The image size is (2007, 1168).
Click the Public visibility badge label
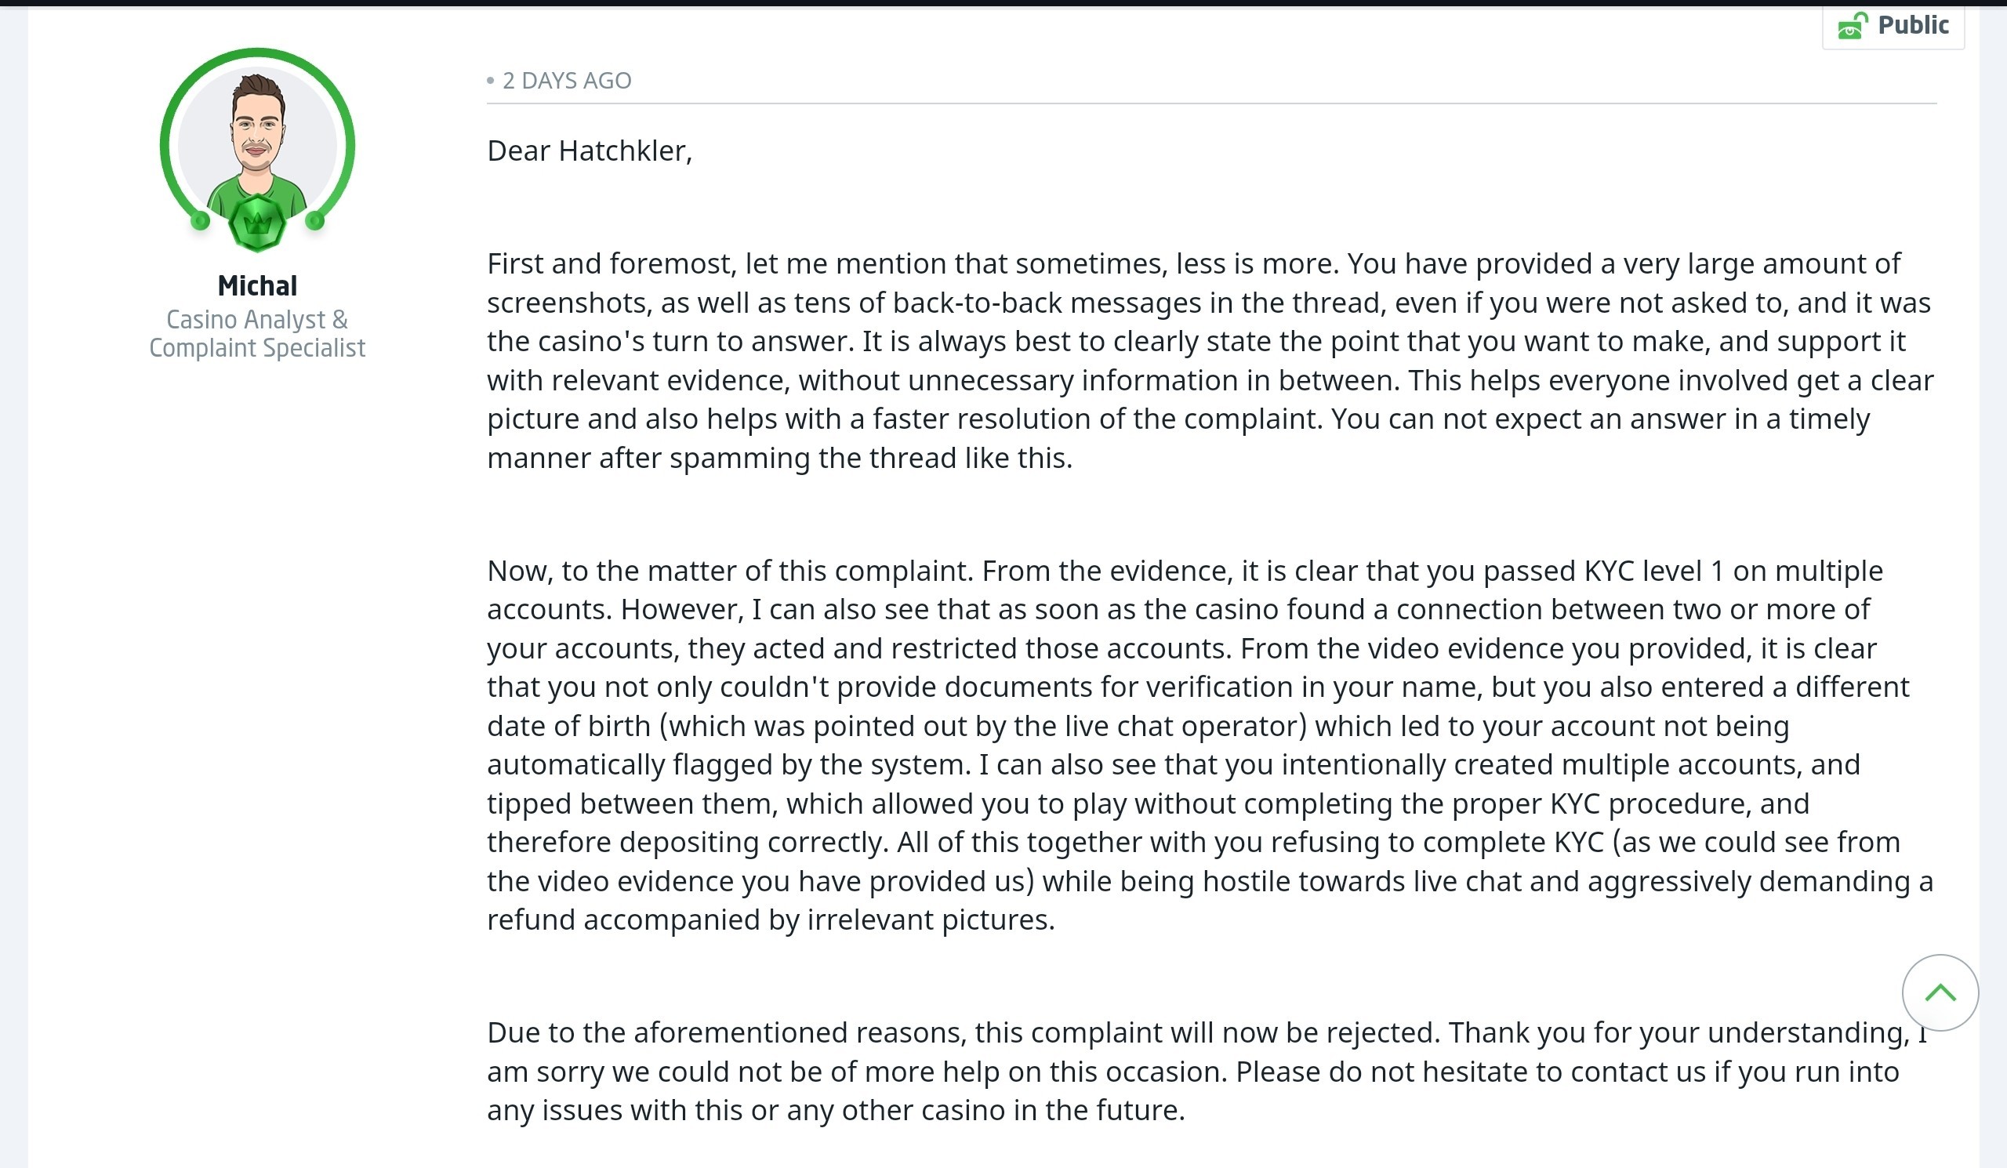click(1913, 24)
